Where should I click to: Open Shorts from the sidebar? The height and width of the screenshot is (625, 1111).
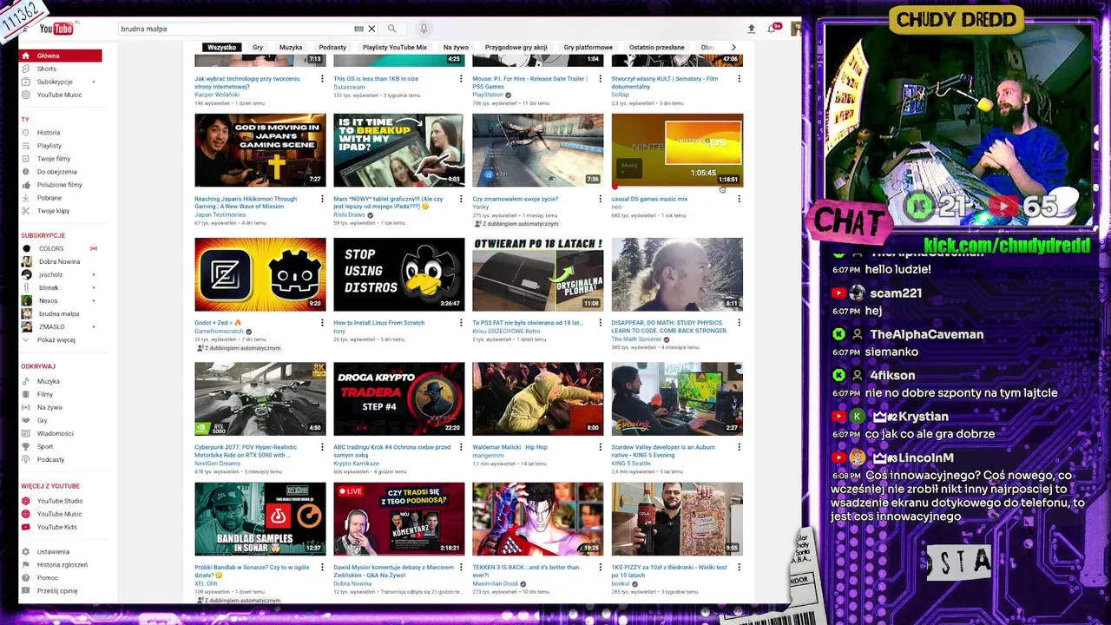click(x=60, y=69)
